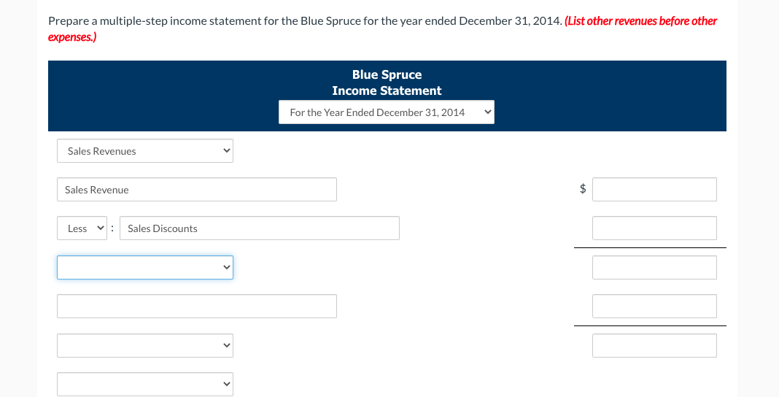Click the Income Statement title
779x397 pixels.
pyautogui.click(x=387, y=90)
